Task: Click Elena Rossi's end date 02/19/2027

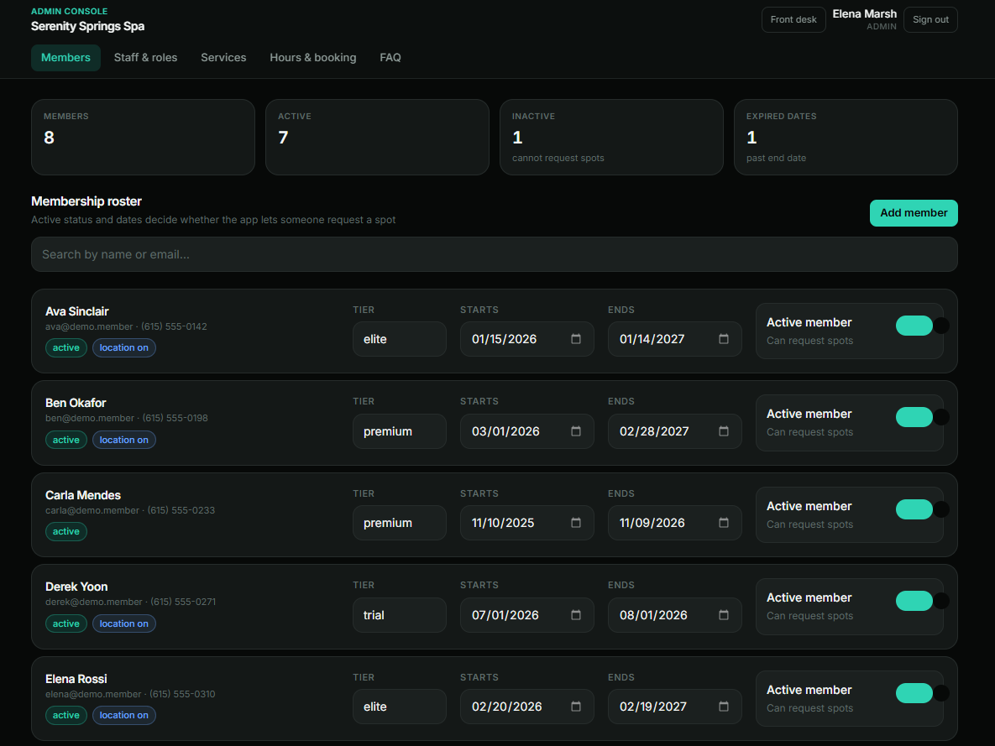Action: click(x=653, y=707)
